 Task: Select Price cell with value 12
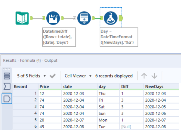pyautogui.click(x=50, y=93)
